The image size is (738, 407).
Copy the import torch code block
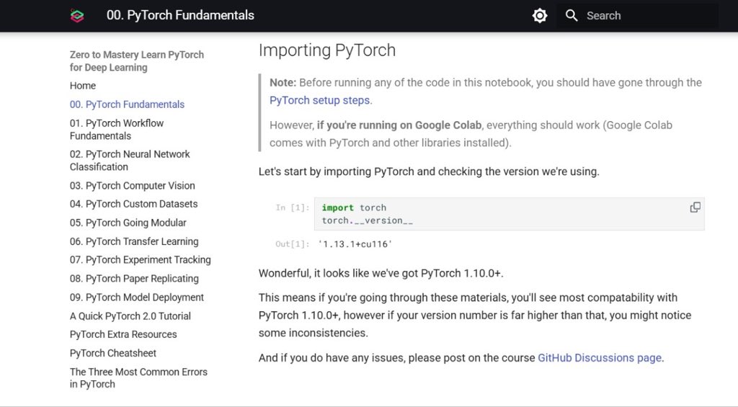(x=695, y=207)
